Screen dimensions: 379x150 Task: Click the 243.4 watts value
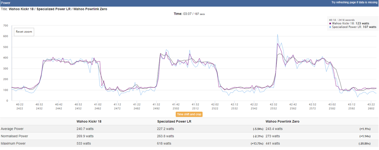point(274,129)
